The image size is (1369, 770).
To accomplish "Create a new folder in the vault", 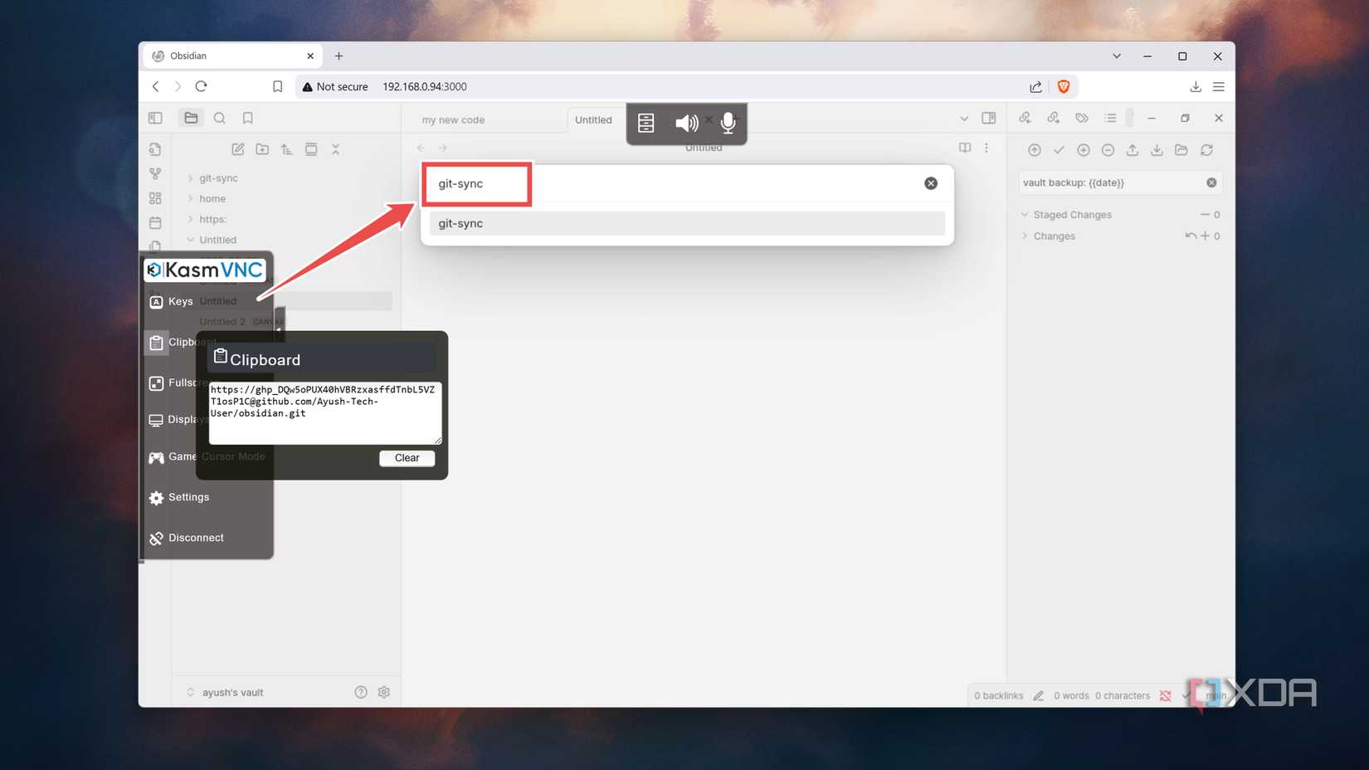I will tap(262, 149).
